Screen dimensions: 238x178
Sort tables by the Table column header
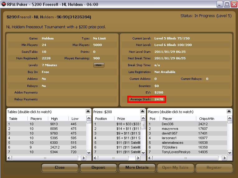(x=17, y=119)
